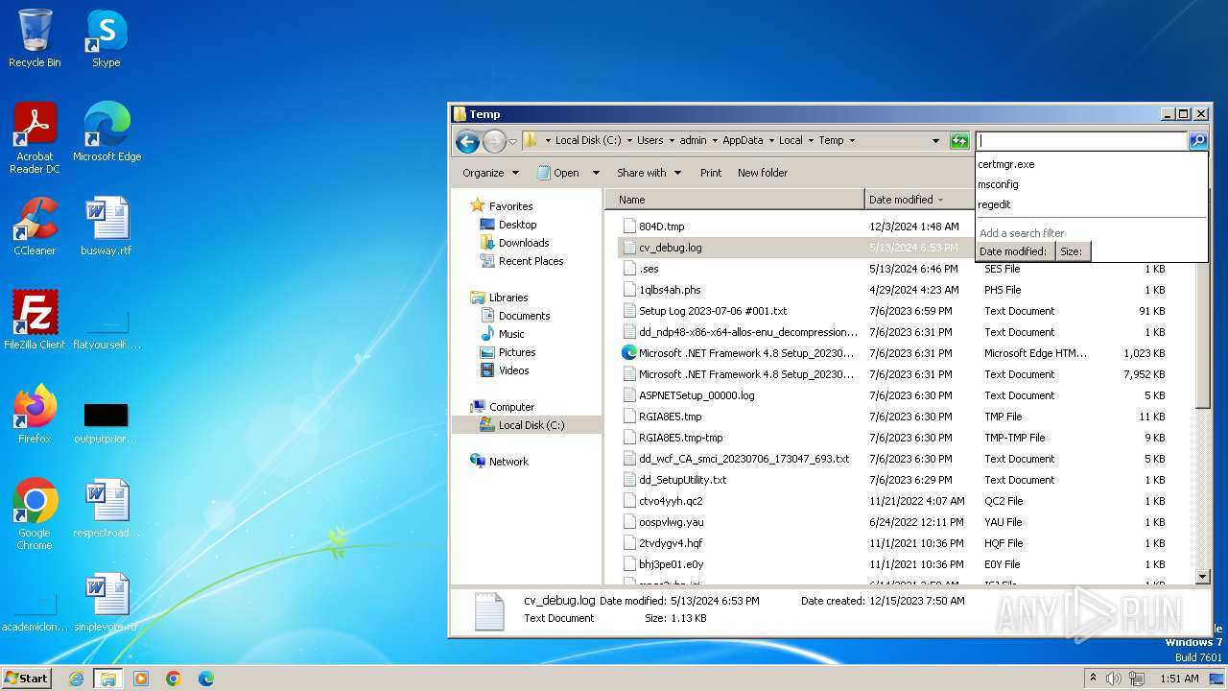The width and height of the screenshot is (1228, 691).
Task: Open address bar history dropdown arrow
Action: click(x=936, y=141)
